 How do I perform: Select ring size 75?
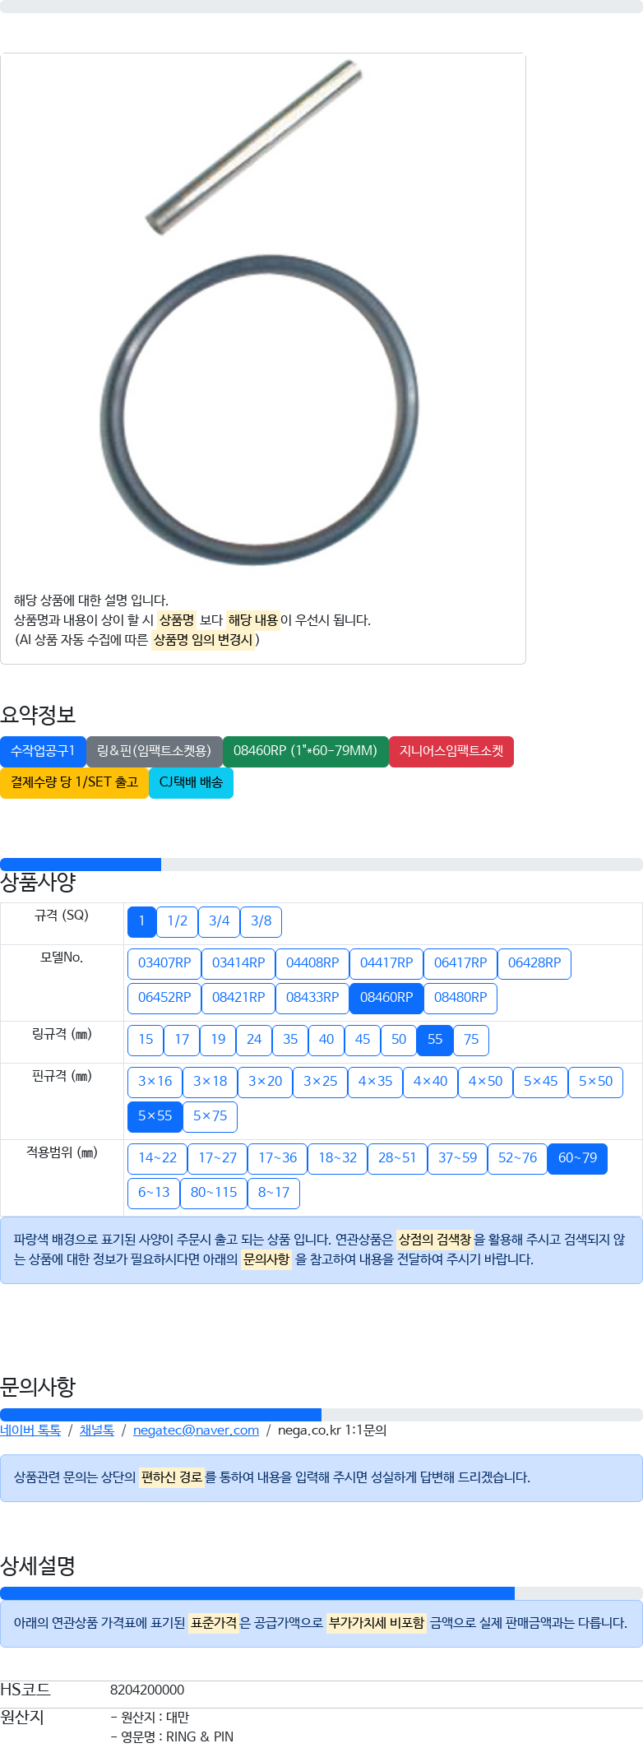coord(471,1040)
